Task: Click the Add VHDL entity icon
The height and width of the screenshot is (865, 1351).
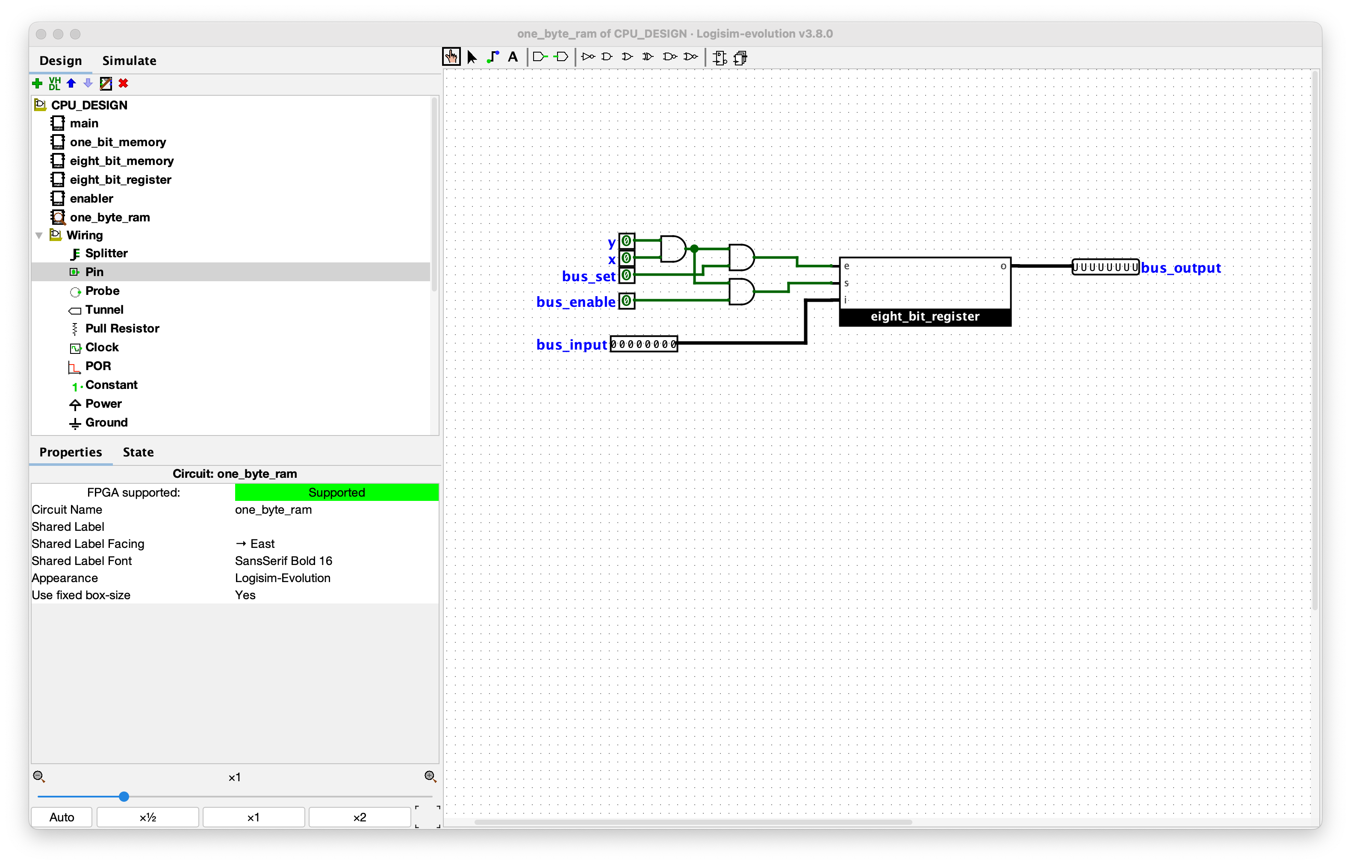Action: [x=54, y=83]
